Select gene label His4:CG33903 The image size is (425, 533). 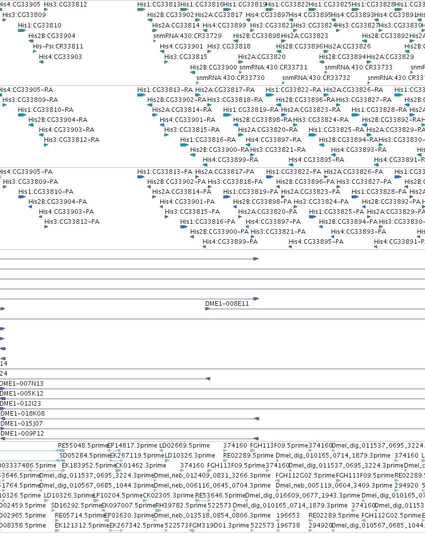(60, 57)
